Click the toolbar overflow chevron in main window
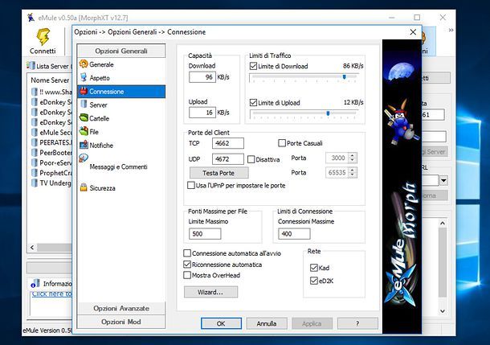The height and width of the screenshot is (345, 490). (x=451, y=30)
